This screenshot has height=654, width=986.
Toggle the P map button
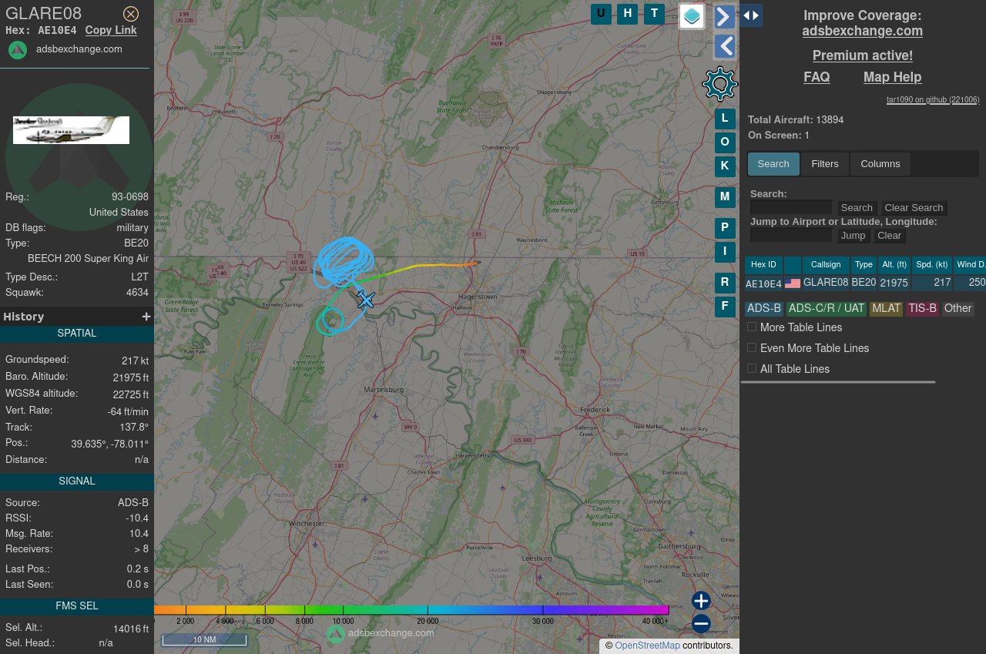pyautogui.click(x=725, y=228)
